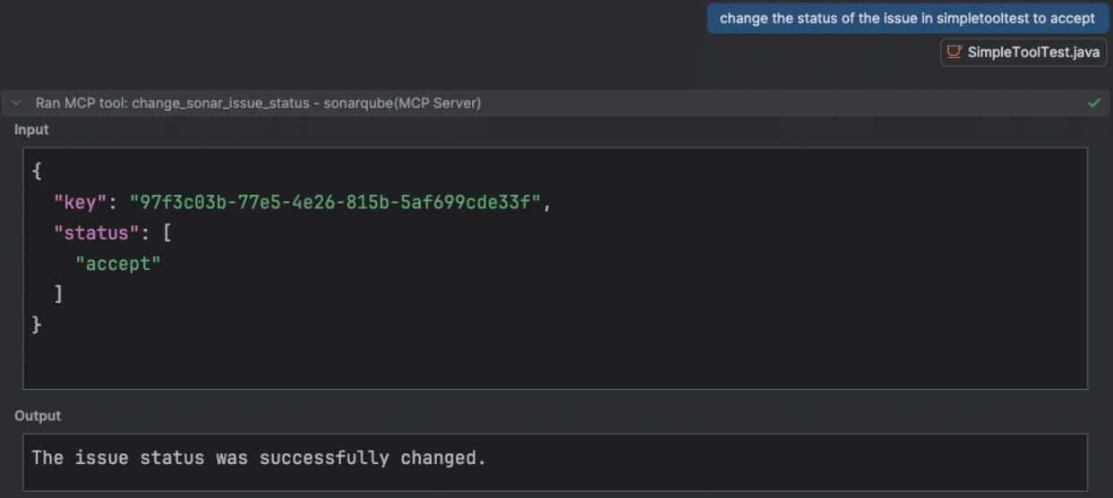1113x498 pixels.
Task: Click the closing square bracket of status array
Action: (x=58, y=293)
